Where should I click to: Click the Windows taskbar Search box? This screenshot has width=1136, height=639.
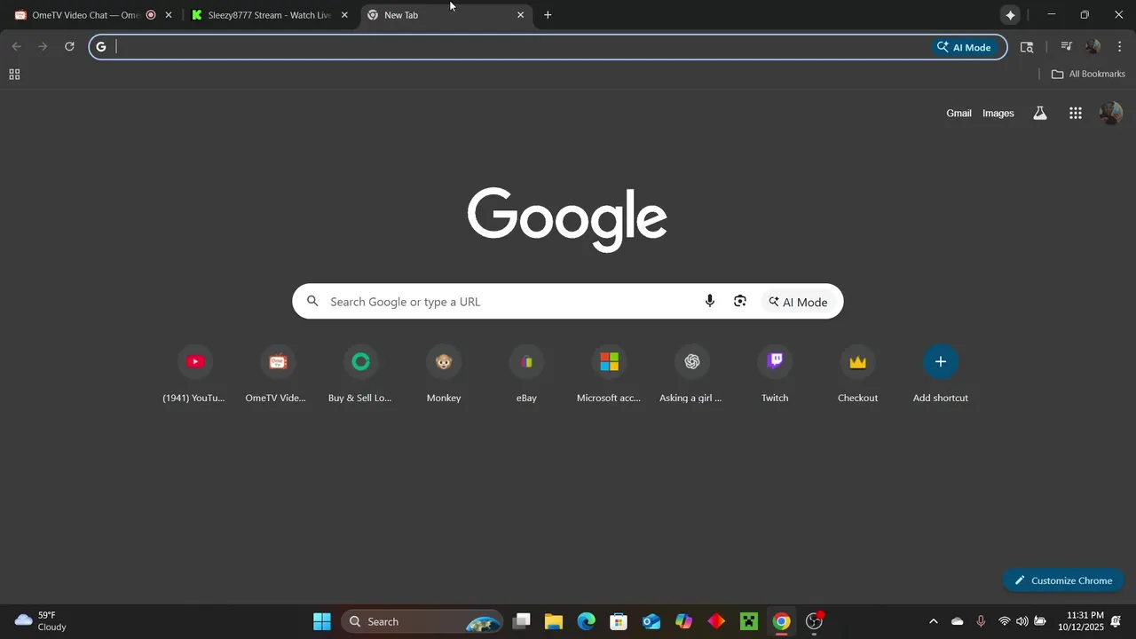422,621
